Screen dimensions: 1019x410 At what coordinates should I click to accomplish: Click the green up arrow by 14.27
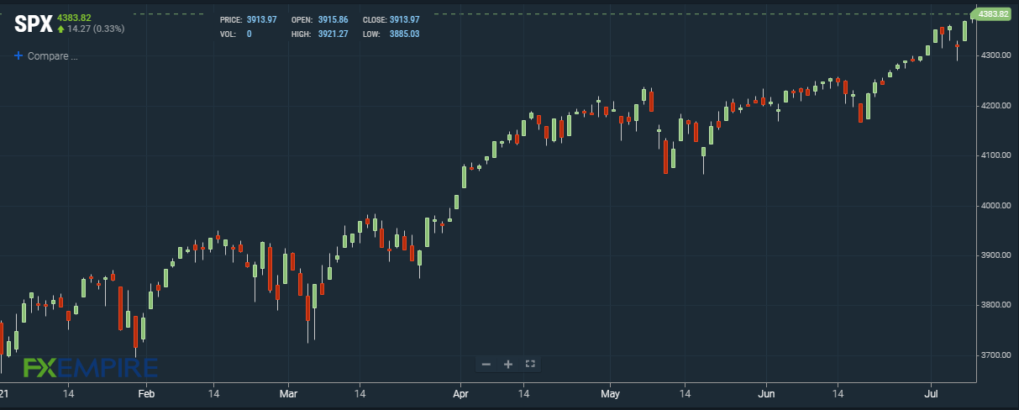point(61,29)
